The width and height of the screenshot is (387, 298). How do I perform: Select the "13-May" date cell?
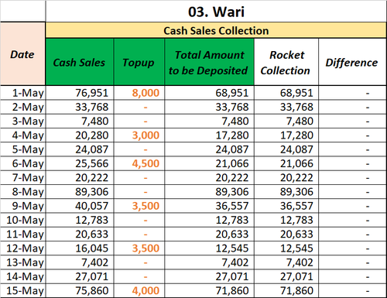pos(22,262)
